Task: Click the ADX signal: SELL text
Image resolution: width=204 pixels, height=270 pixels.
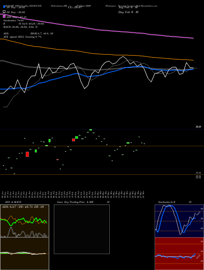Action: [x=14, y=37]
